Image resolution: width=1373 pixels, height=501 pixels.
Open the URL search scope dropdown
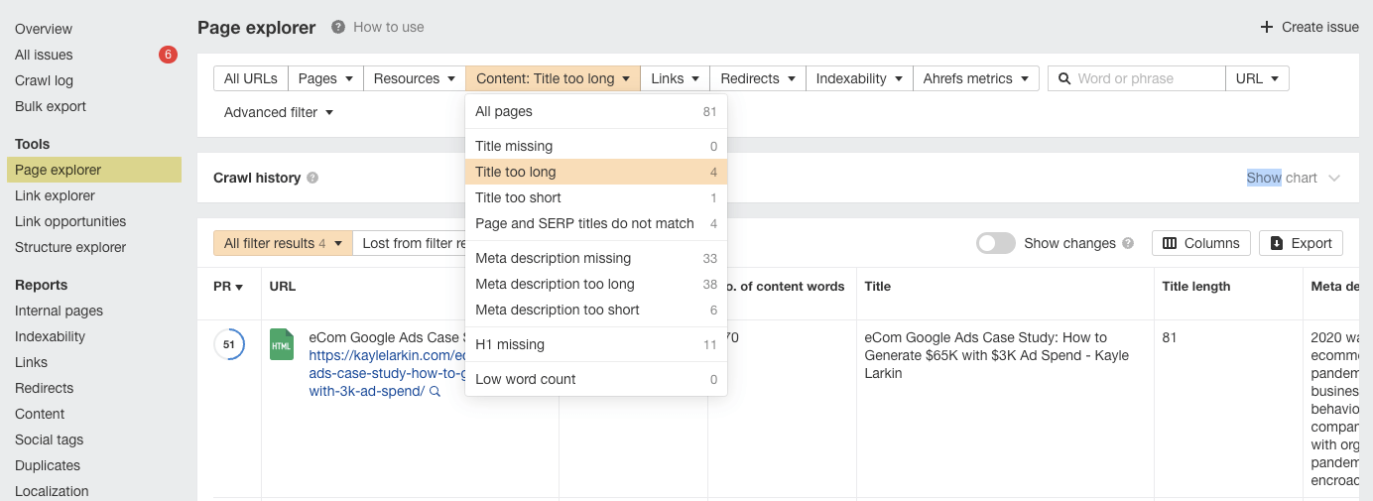pyautogui.click(x=1257, y=78)
